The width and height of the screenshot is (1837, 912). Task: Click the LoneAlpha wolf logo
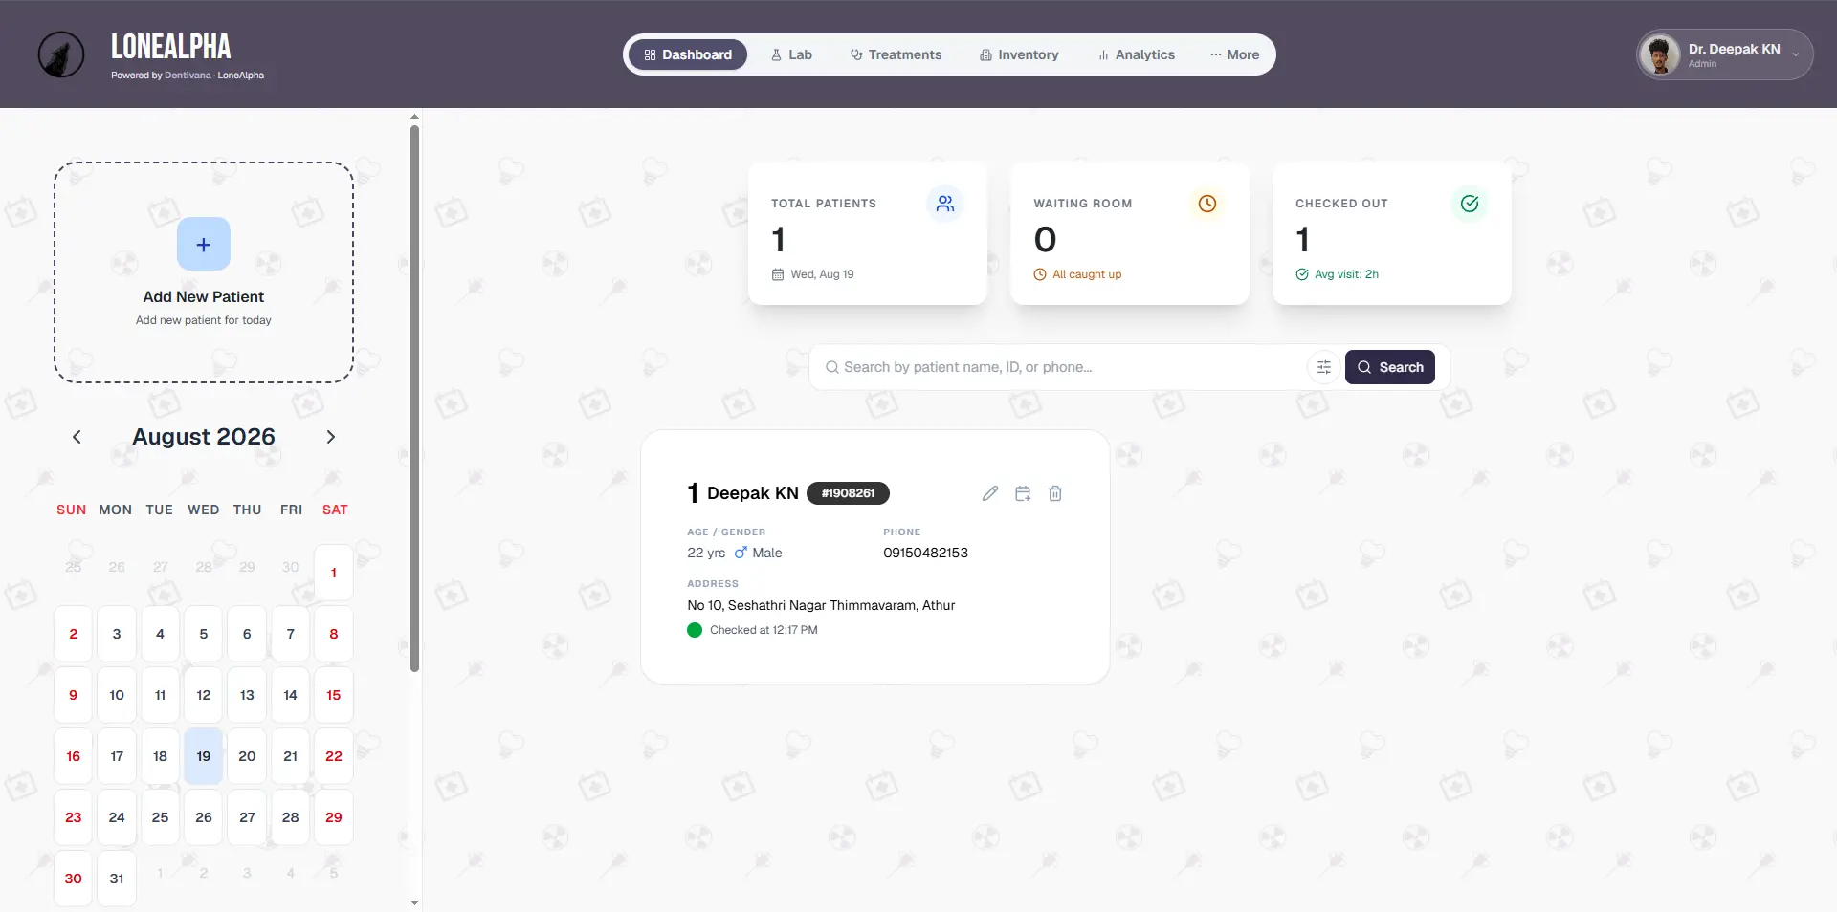coord(61,54)
